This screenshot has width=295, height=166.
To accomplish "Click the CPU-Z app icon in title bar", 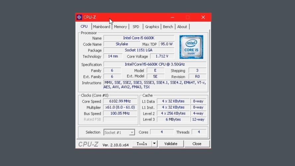I will (x=79, y=17).
